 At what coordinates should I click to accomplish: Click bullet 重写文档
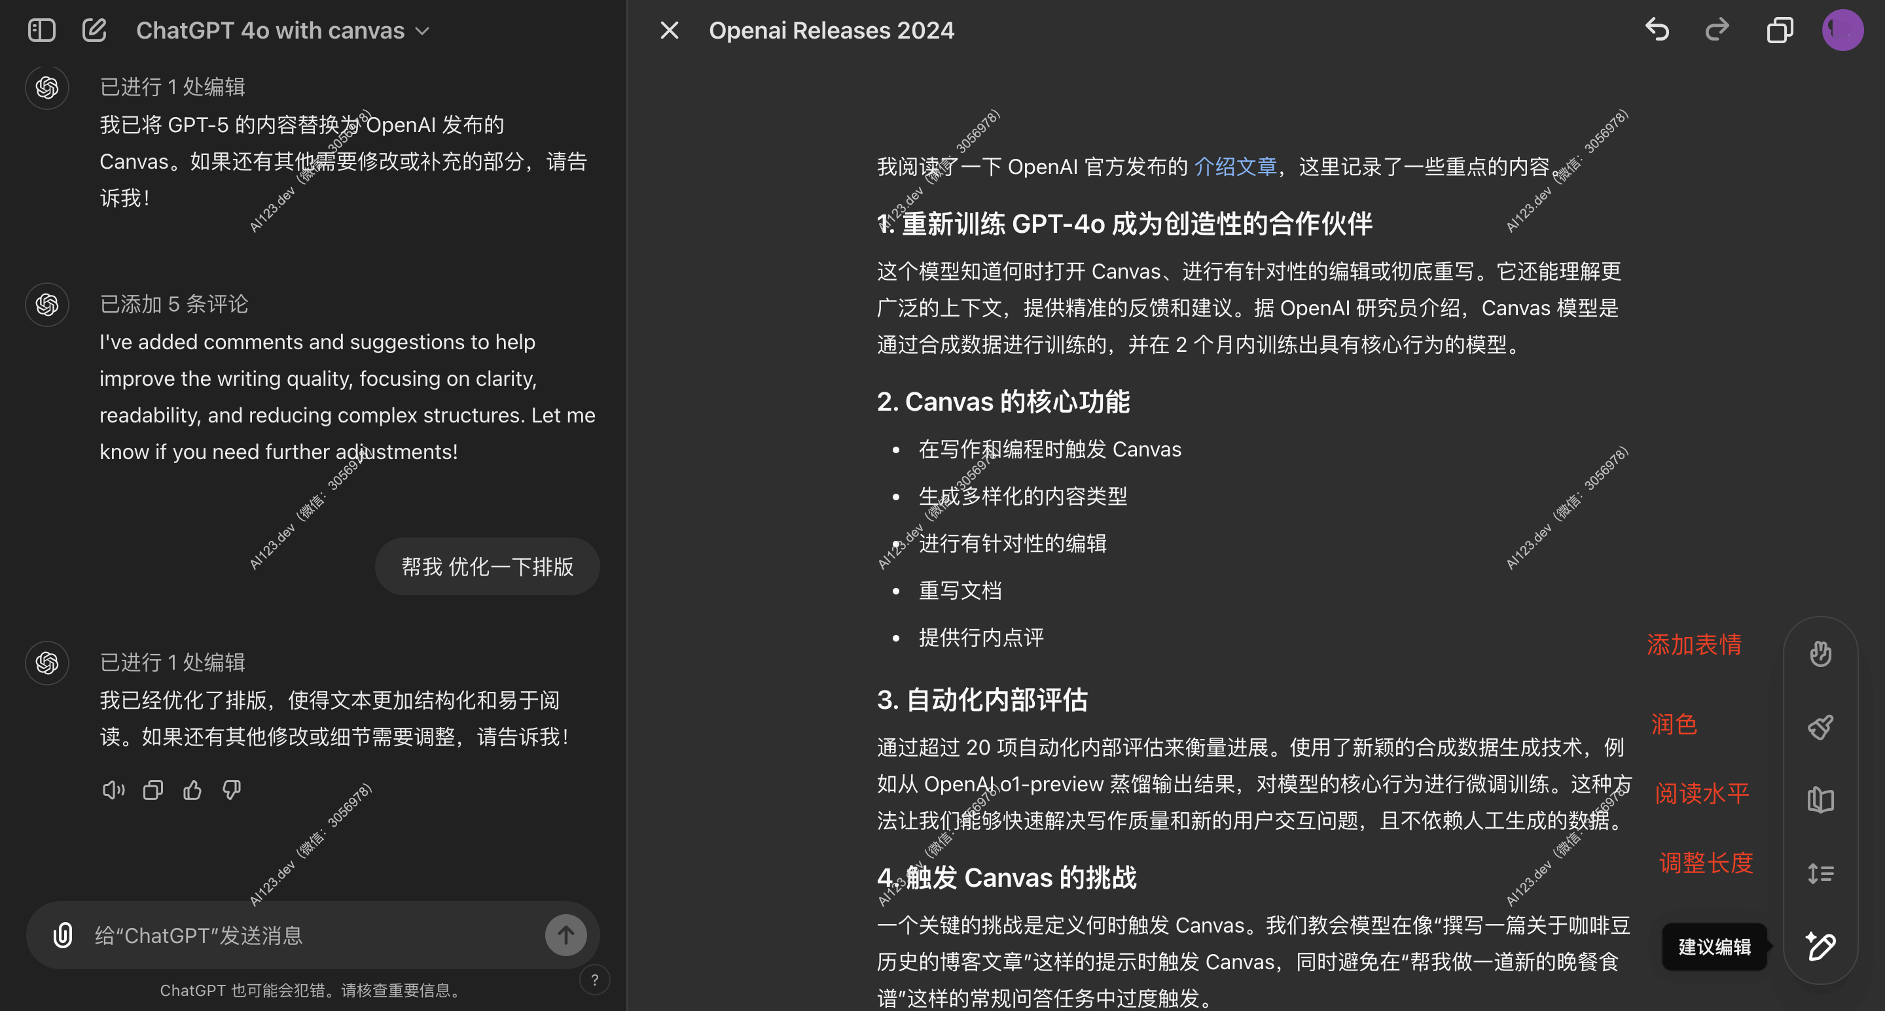click(960, 591)
